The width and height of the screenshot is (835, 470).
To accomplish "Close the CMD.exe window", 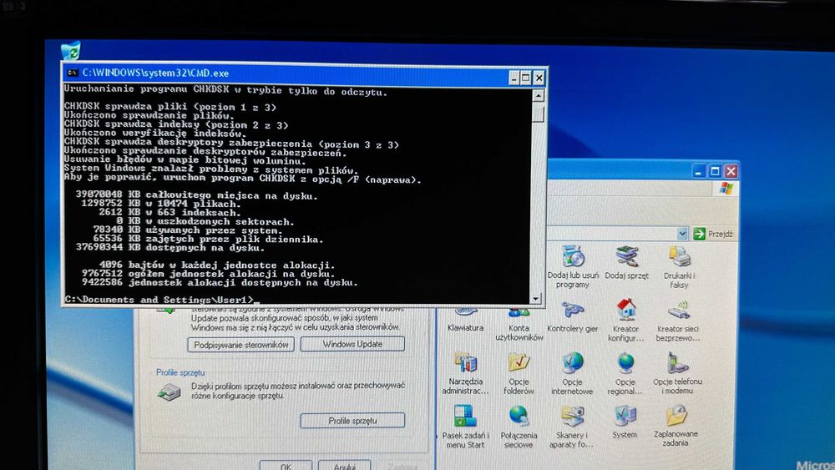I will coord(539,78).
